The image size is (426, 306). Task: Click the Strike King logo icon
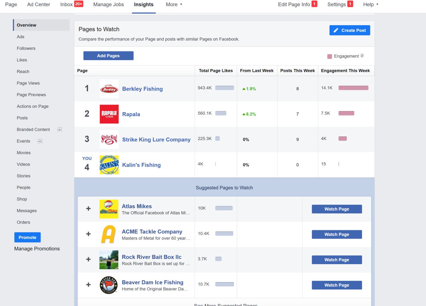point(109,139)
